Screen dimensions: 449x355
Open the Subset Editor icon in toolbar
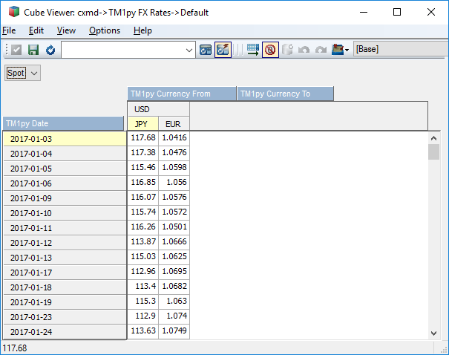tap(206, 50)
